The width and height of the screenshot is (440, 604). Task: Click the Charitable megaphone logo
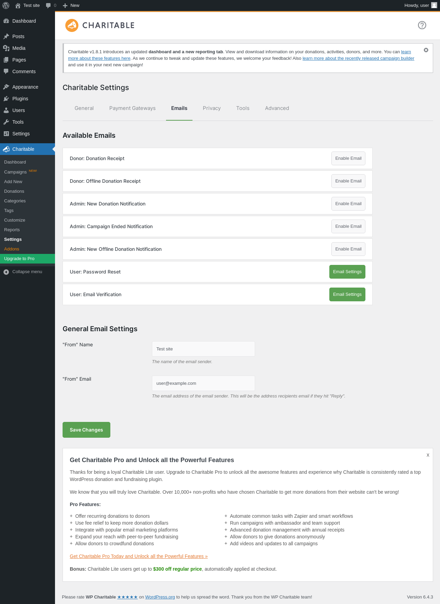[x=72, y=25]
